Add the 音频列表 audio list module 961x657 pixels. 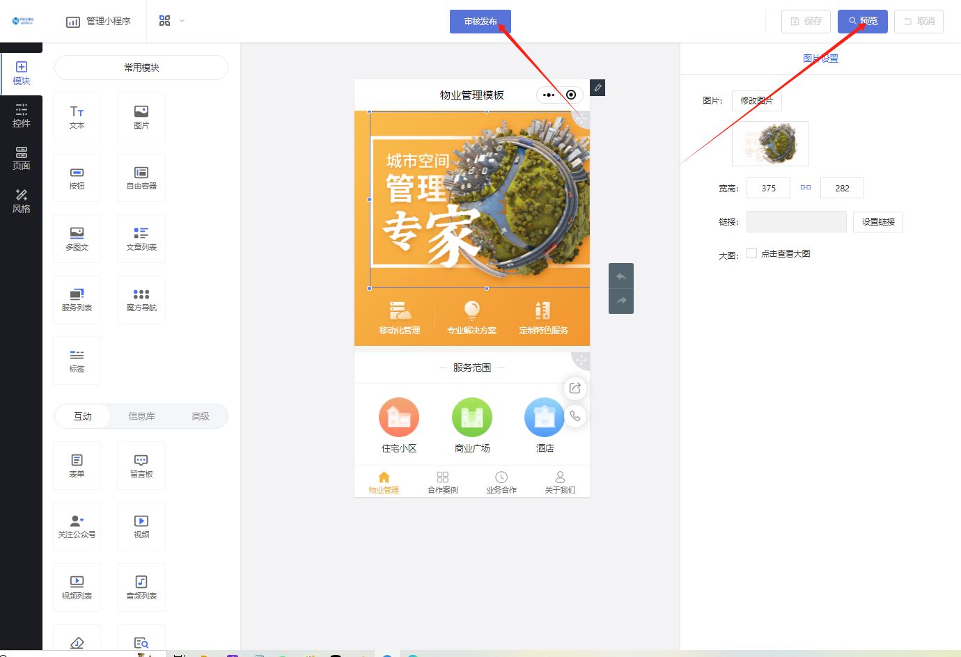(x=141, y=587)
